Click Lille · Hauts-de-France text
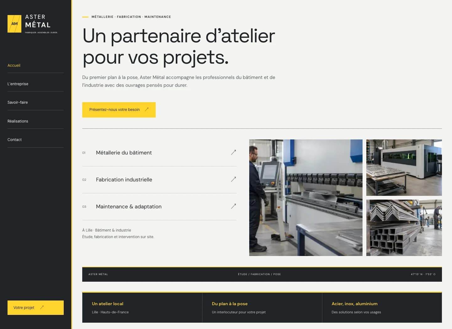This screenshot has width=452, height=329. 110,312
